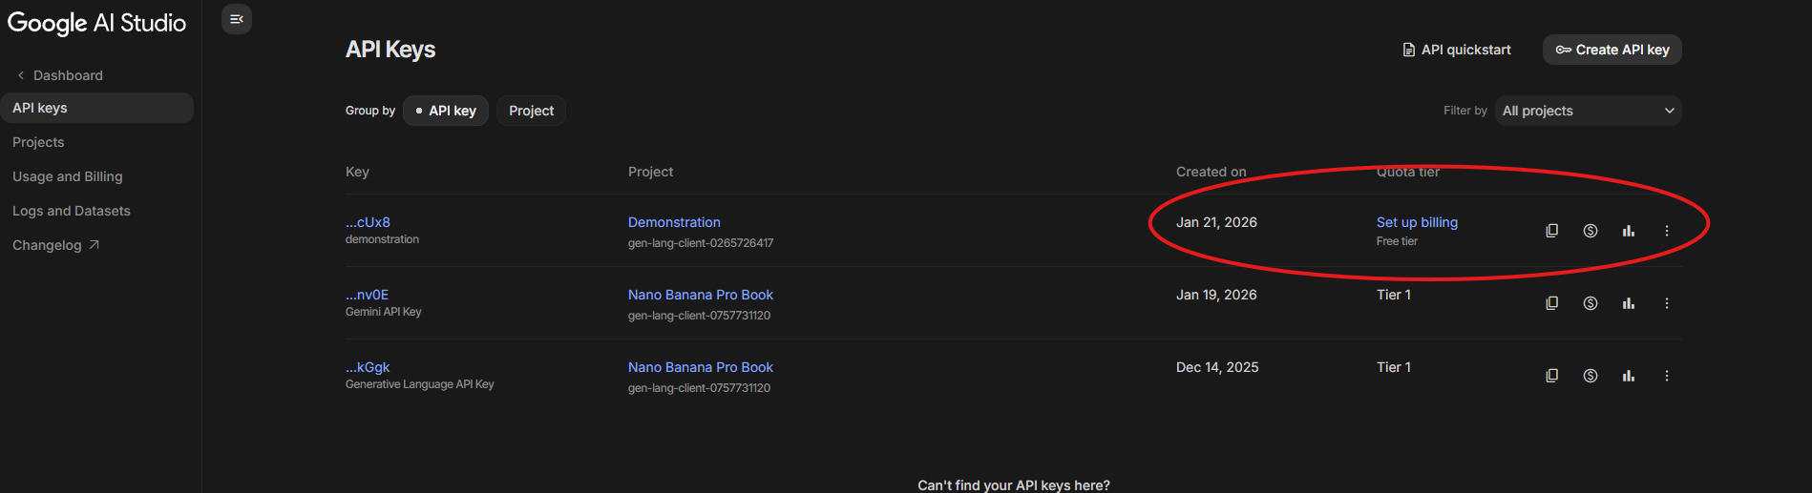
Task: Copy the ...nv0E API key
Action: click(x=1552, y=303)
